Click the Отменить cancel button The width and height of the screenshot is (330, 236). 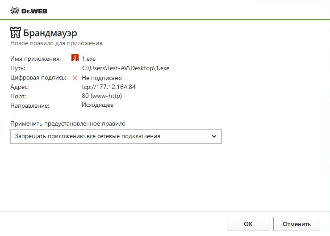click(297, 224)
